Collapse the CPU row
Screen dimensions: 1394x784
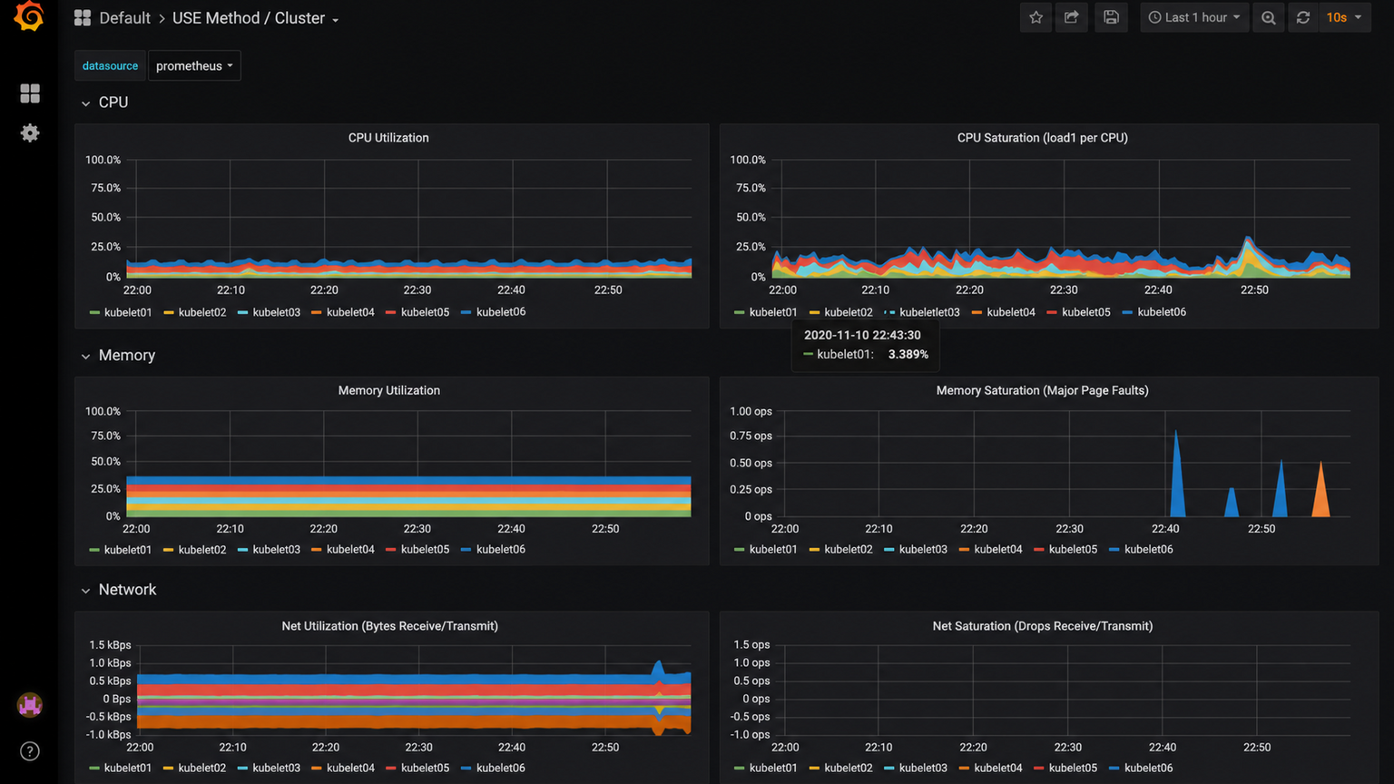104,103
